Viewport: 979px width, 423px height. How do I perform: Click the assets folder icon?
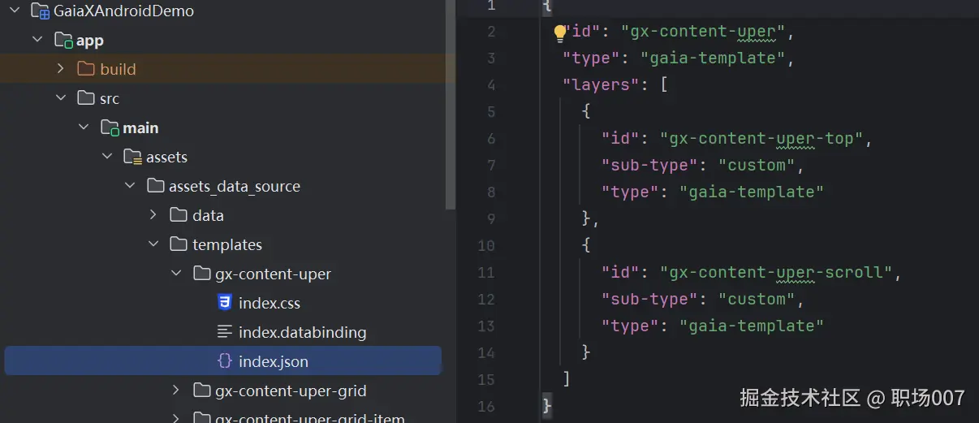tap(133, 157)
